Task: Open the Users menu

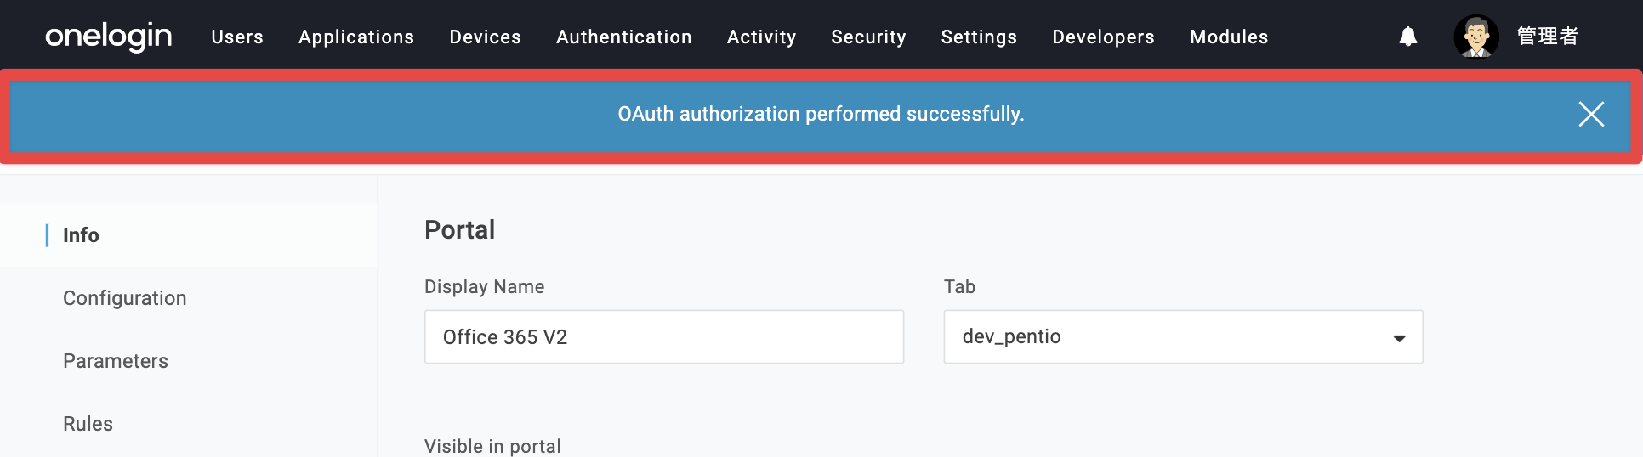Action: pos(237,37)
